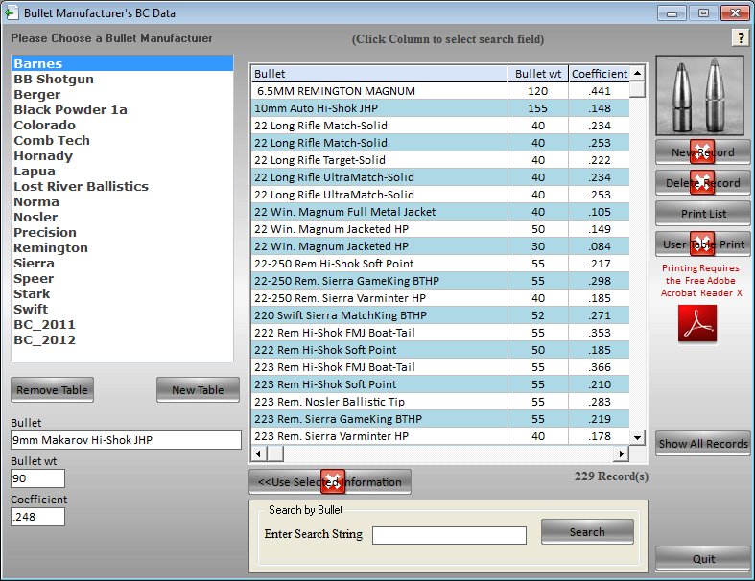The image size is (755, 581).
Task: Select 22-250 Rem. Sierra GameKing BTHP row
Action: [x=440, y=281]
